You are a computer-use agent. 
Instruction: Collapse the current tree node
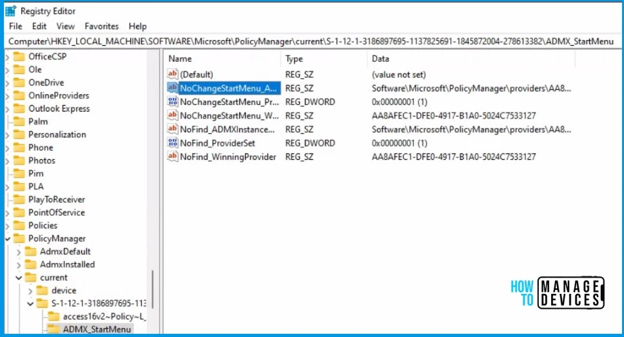click(x=19, y=278)
